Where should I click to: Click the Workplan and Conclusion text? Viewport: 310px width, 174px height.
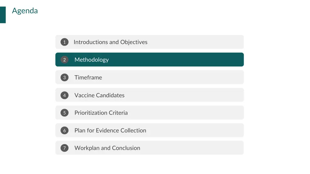tap(107, 148)
